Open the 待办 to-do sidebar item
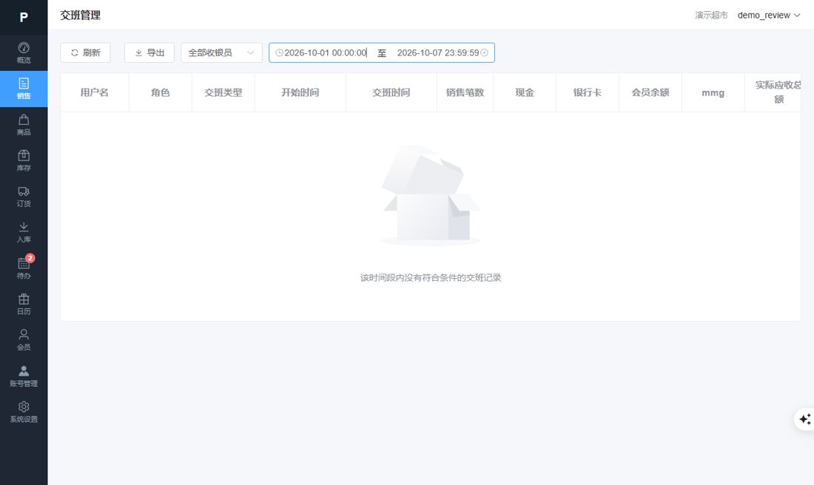Viewport: 814px width, 485px height. click(x=24, y=268)
